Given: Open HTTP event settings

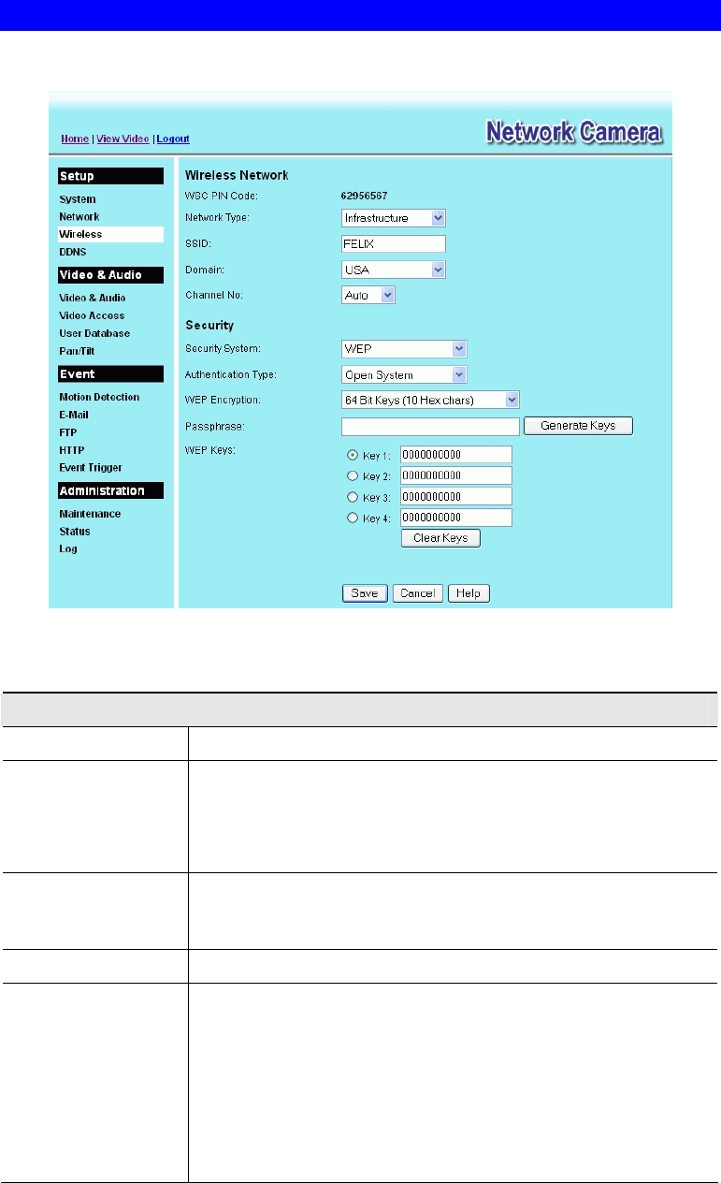Looking at the screenshot, I should 71,450.
